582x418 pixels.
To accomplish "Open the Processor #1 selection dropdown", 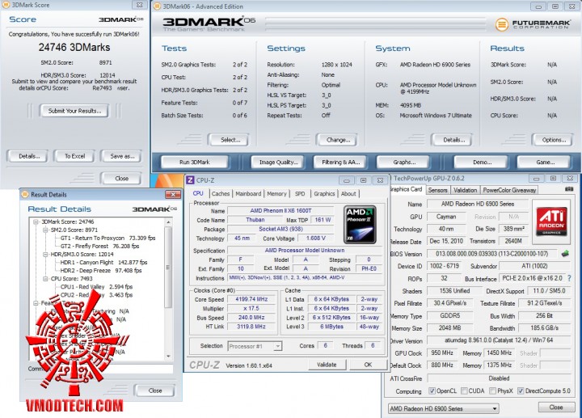I will 255,346.
